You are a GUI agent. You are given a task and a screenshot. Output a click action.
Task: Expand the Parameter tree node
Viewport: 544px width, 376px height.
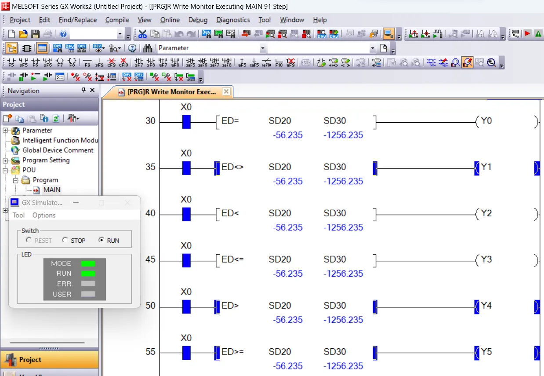coord(5,131)
